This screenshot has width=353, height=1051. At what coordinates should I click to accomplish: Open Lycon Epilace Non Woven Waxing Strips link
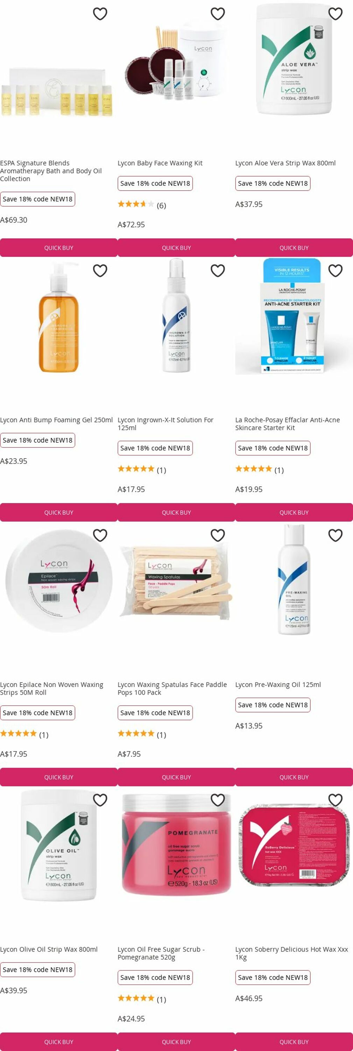(52, 689)
